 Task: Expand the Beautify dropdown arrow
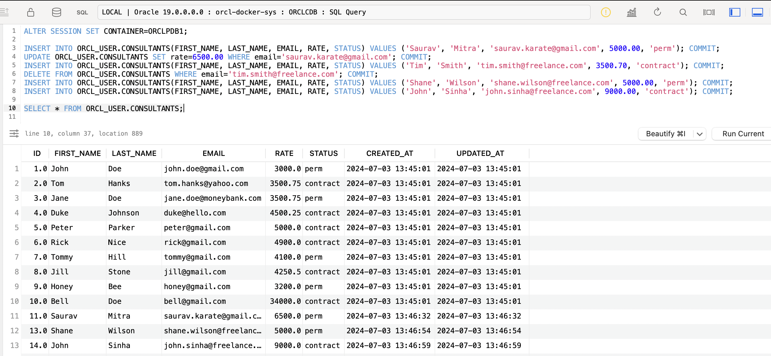699,134
